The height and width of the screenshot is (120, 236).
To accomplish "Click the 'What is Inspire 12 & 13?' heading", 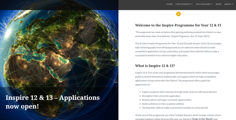I will click(155, 66).
